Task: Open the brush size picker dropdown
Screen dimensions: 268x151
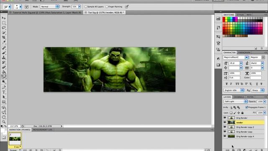Action: [x=21, y=7]
